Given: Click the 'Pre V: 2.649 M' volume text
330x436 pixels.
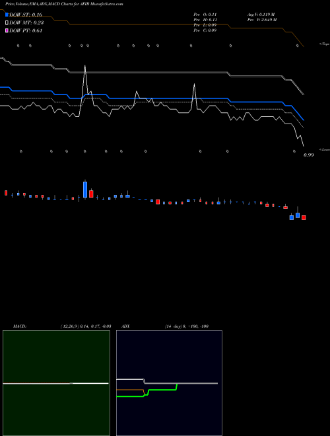Looking at the screenshot, I should tap(262, 20).
